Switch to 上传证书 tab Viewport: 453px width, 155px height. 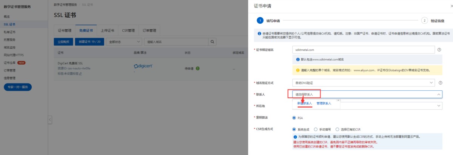tap(107, 30)
